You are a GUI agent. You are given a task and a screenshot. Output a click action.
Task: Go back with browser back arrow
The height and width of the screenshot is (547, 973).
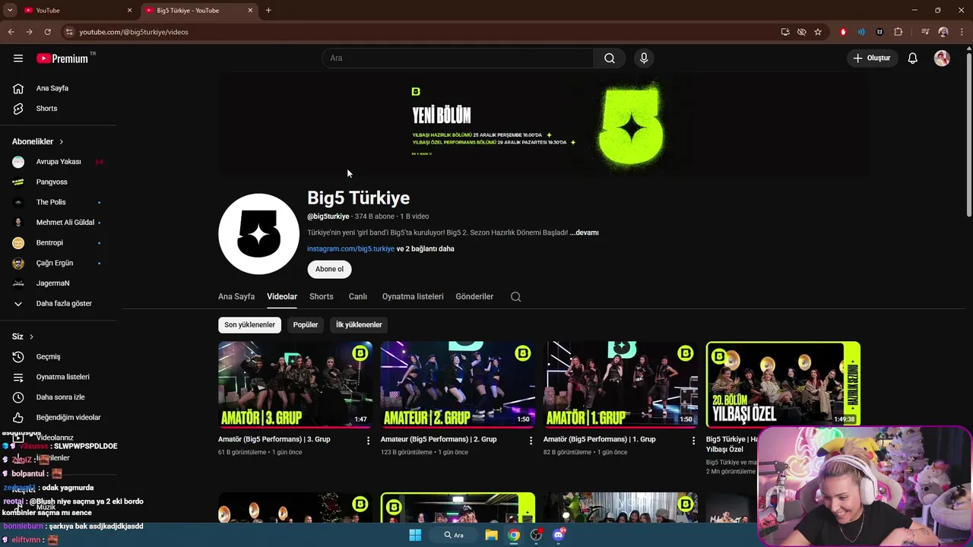[11, 32]
